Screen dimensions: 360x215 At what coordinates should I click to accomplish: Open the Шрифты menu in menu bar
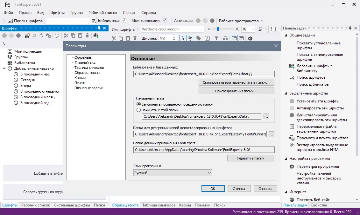click(x=57, y=13)
